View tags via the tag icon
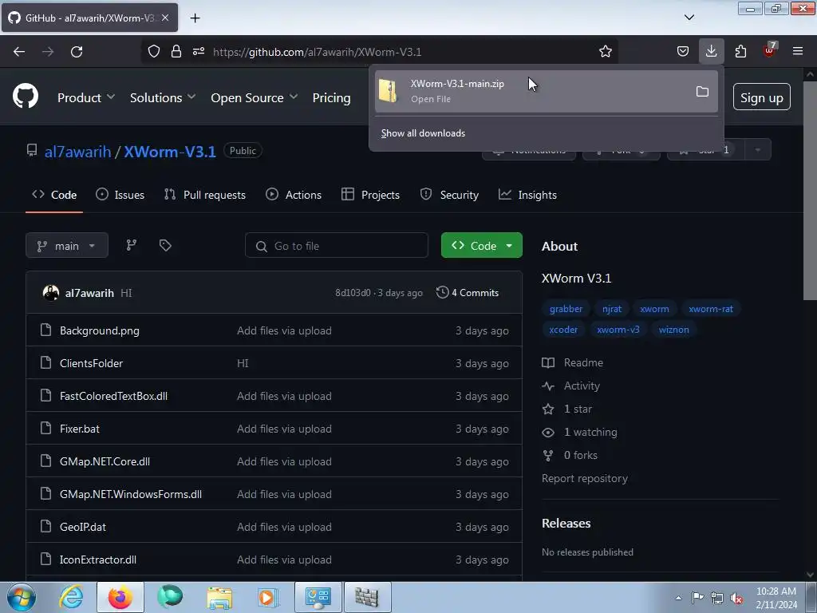Image resolution: width=817 pixels, height=613 pixels. [165, 245]
